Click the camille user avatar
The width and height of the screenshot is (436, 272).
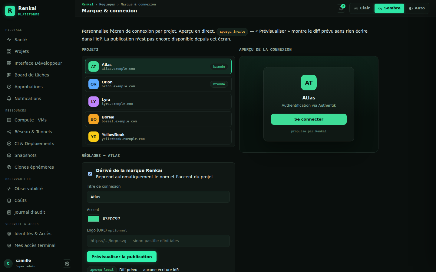(8, 264)
